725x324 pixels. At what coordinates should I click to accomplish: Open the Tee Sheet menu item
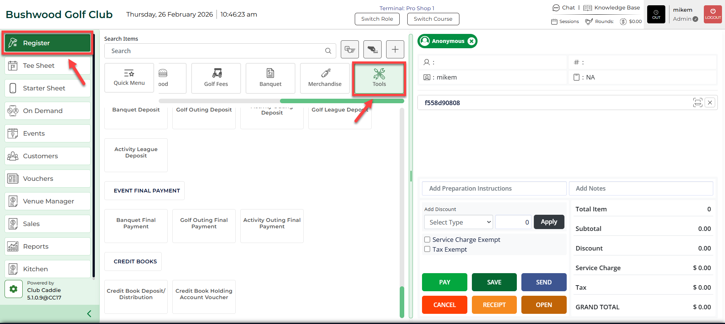tap(48, 66)
